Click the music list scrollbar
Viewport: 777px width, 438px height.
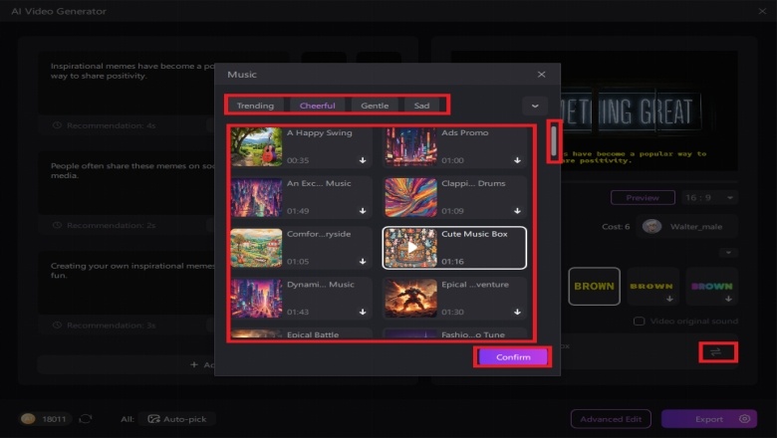(554, 141)
